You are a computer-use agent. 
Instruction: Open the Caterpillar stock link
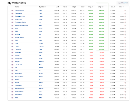point(19,13)
